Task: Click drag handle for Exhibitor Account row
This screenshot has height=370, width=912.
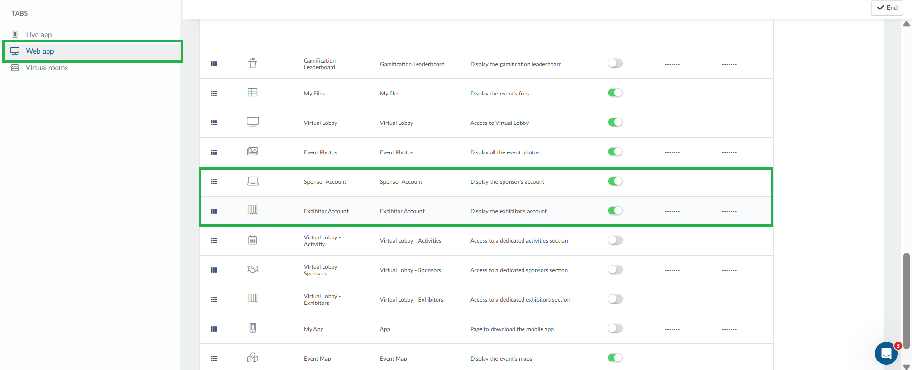Action: click(214, 211)
